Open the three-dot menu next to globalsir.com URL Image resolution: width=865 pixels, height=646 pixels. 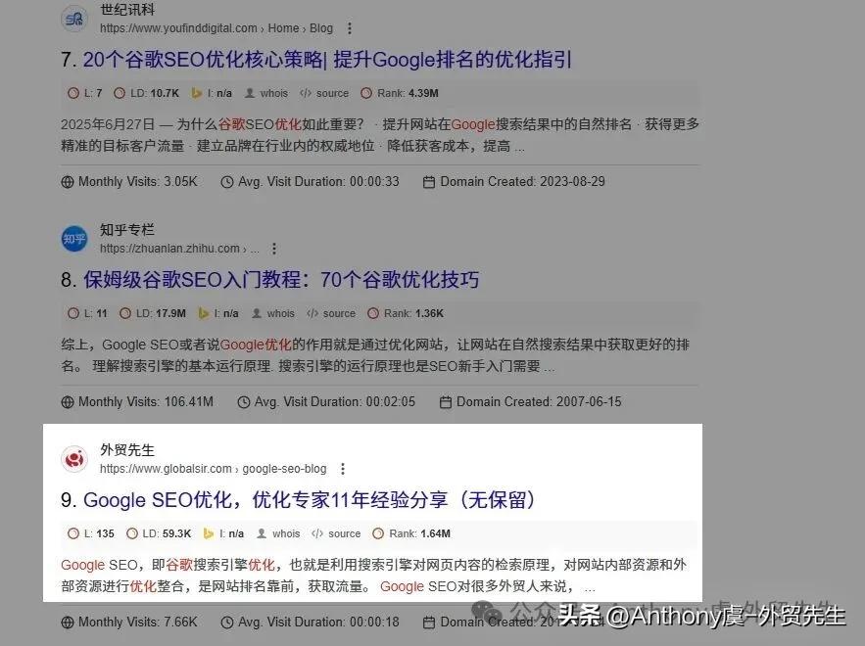point(342,468)
